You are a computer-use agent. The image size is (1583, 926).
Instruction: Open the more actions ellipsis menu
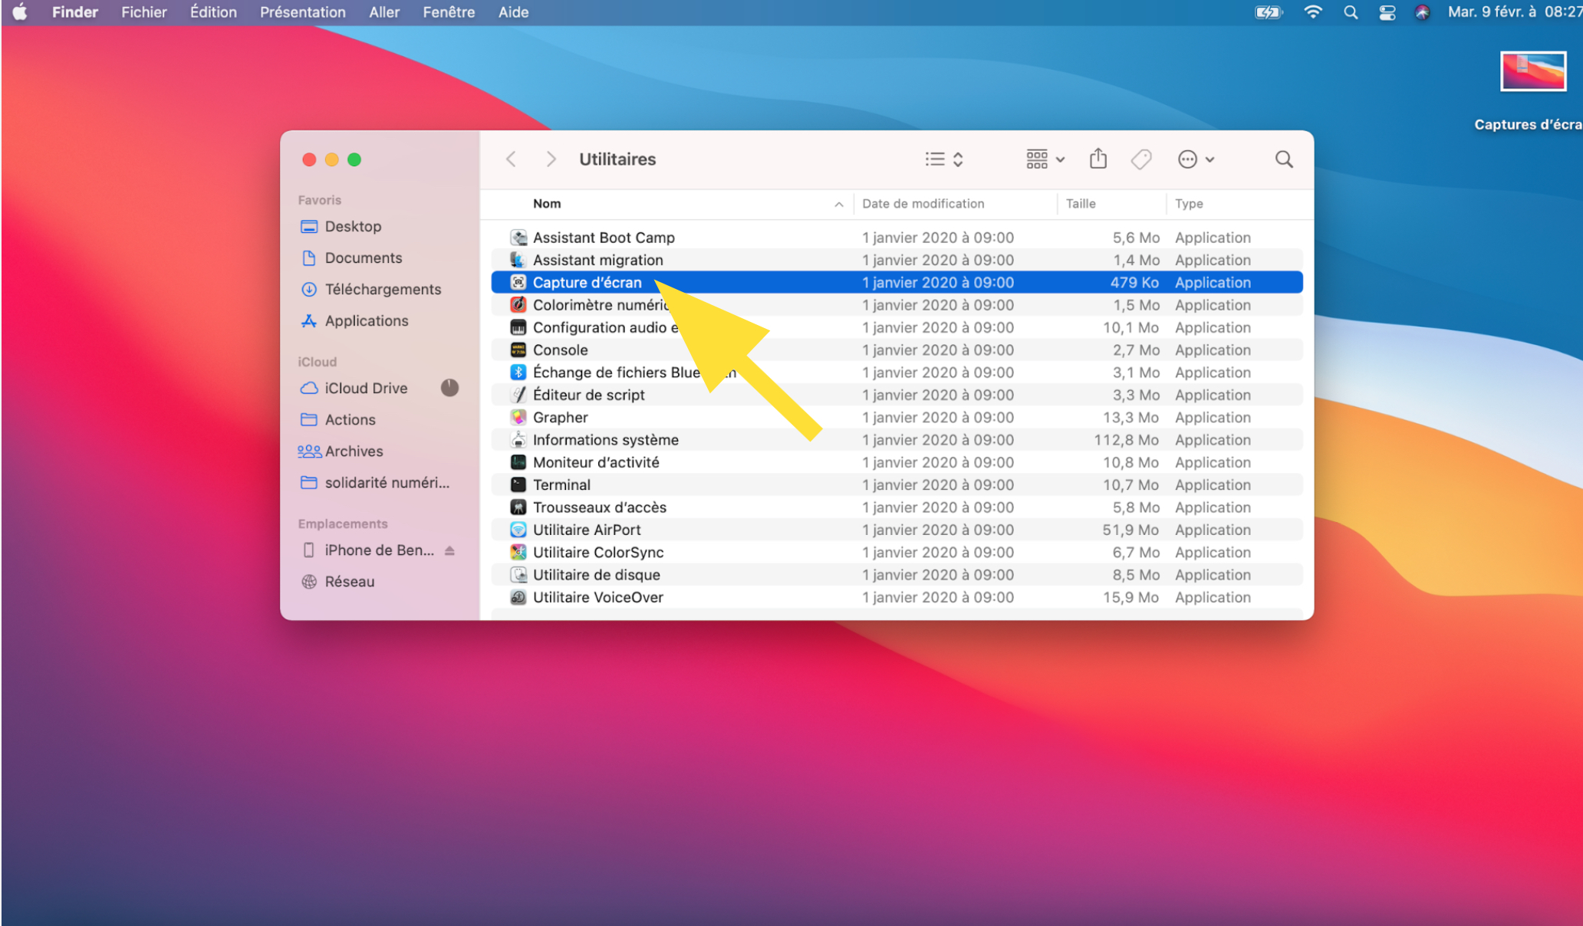coord(1196,159)
